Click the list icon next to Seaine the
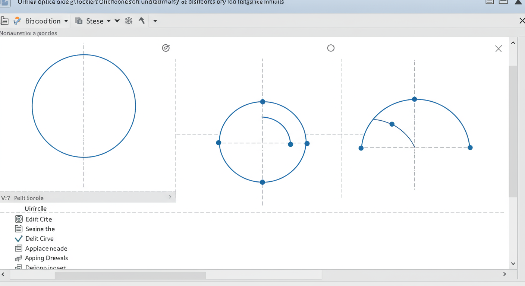Viewport: 525px width, 286px height. coord(19,229)
